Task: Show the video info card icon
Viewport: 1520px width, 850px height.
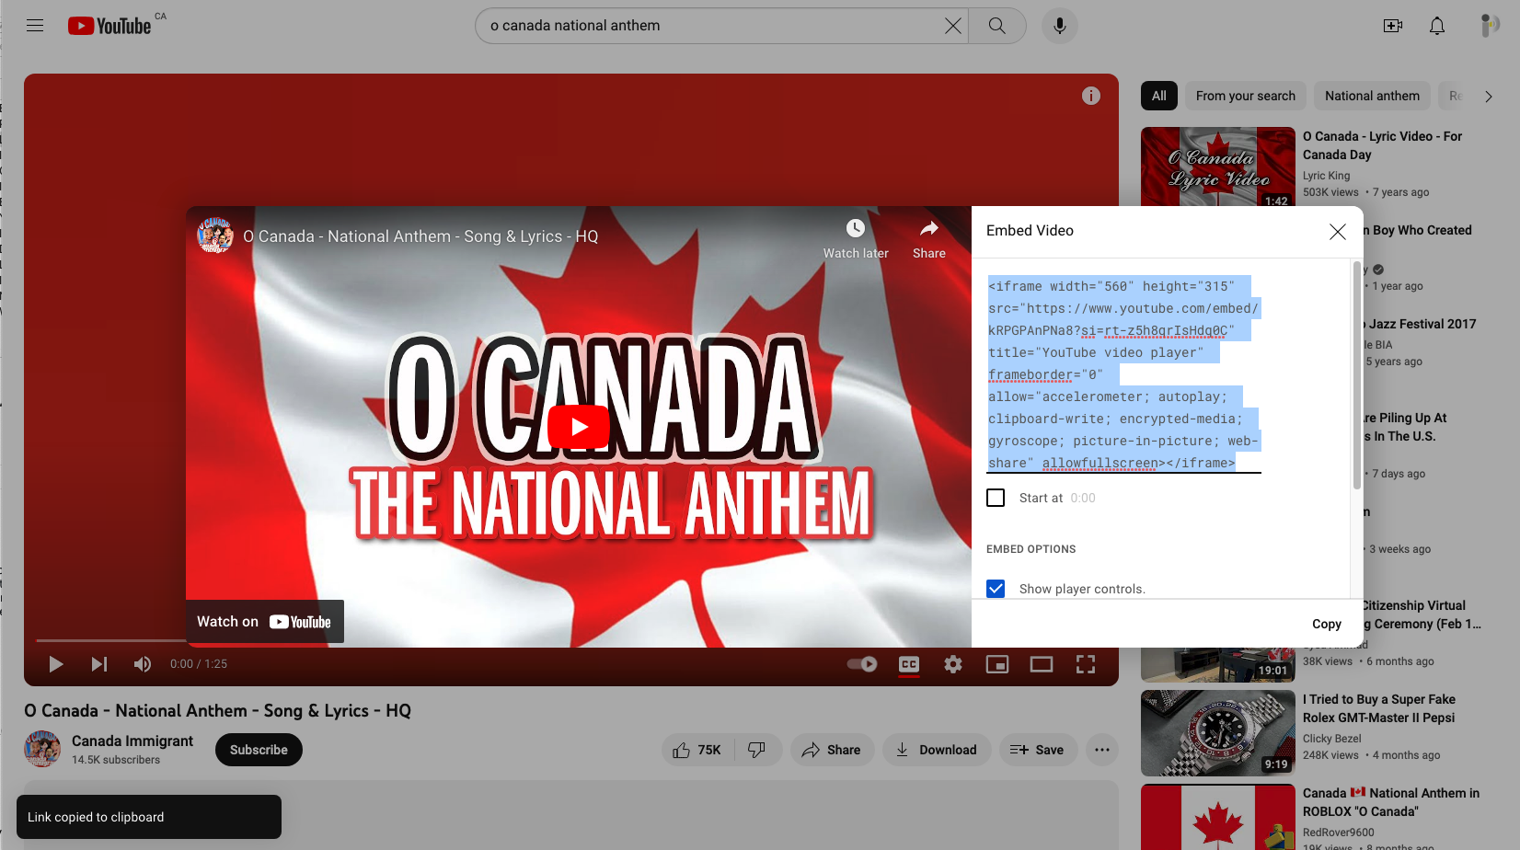Action: pyautogui.click(x=1091, y=96)
